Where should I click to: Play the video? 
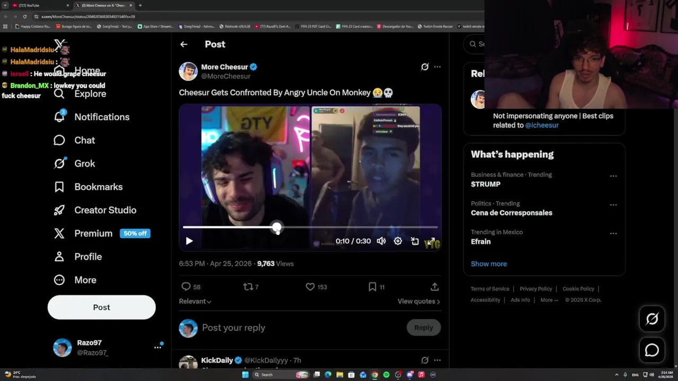[x=189, y=241]
